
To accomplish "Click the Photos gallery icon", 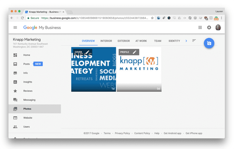I will [15, 109].
